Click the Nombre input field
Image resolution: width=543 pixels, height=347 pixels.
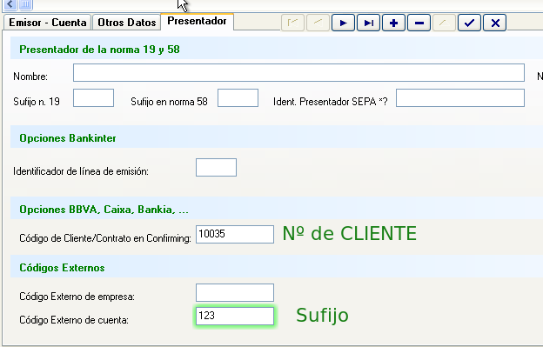pos(298,73)
